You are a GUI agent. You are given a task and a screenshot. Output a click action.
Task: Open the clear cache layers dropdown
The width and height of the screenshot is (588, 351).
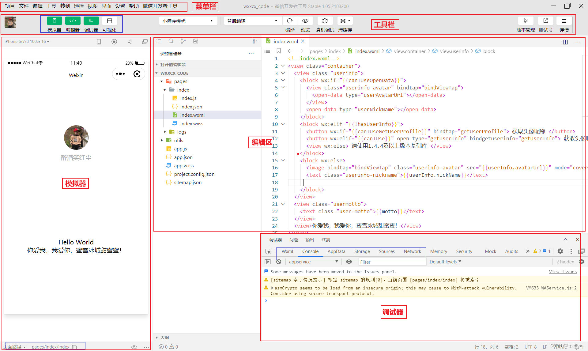[x=345, y=21]
